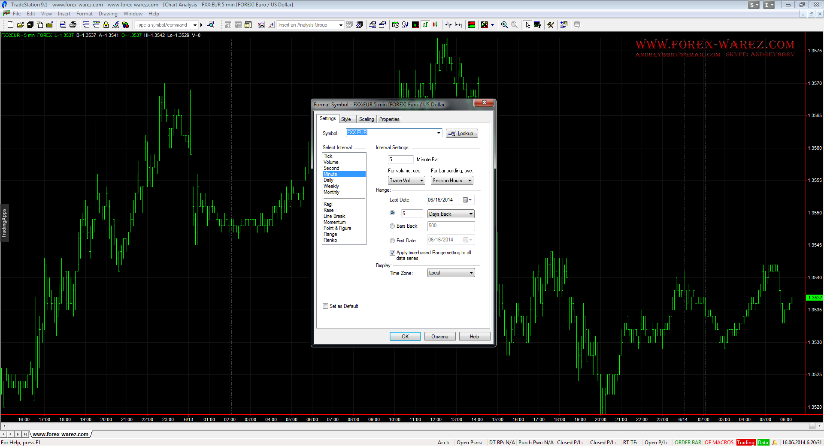Open the Days Back dropdown

click(451, 214)
